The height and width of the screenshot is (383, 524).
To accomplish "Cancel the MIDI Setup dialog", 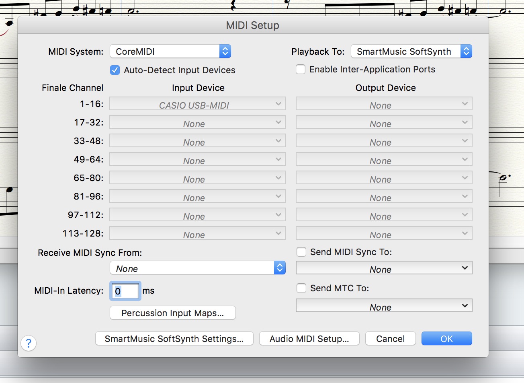I will 390,339.
